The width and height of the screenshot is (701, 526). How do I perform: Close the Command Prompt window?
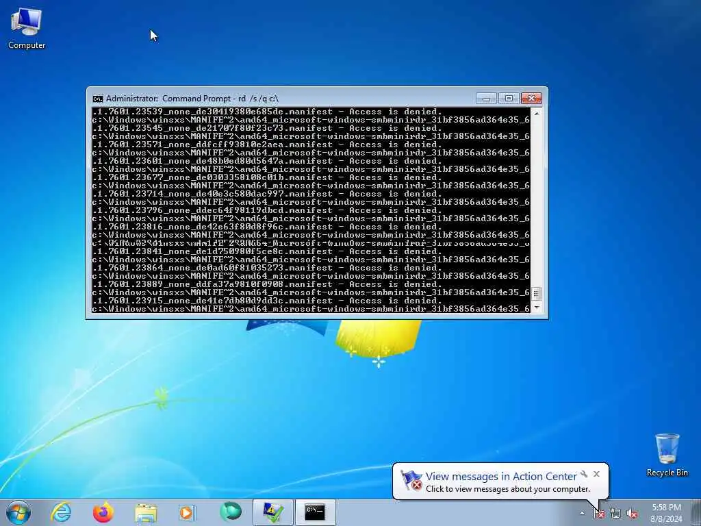tap(531, 99)
